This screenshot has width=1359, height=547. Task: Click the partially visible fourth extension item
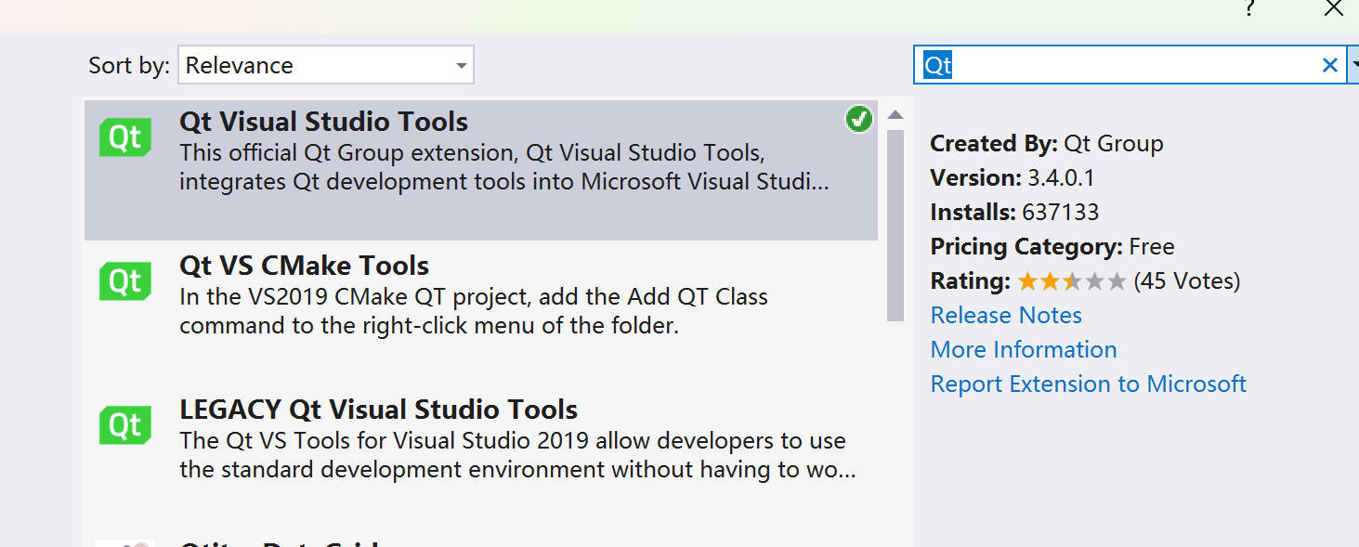[481, 540]
